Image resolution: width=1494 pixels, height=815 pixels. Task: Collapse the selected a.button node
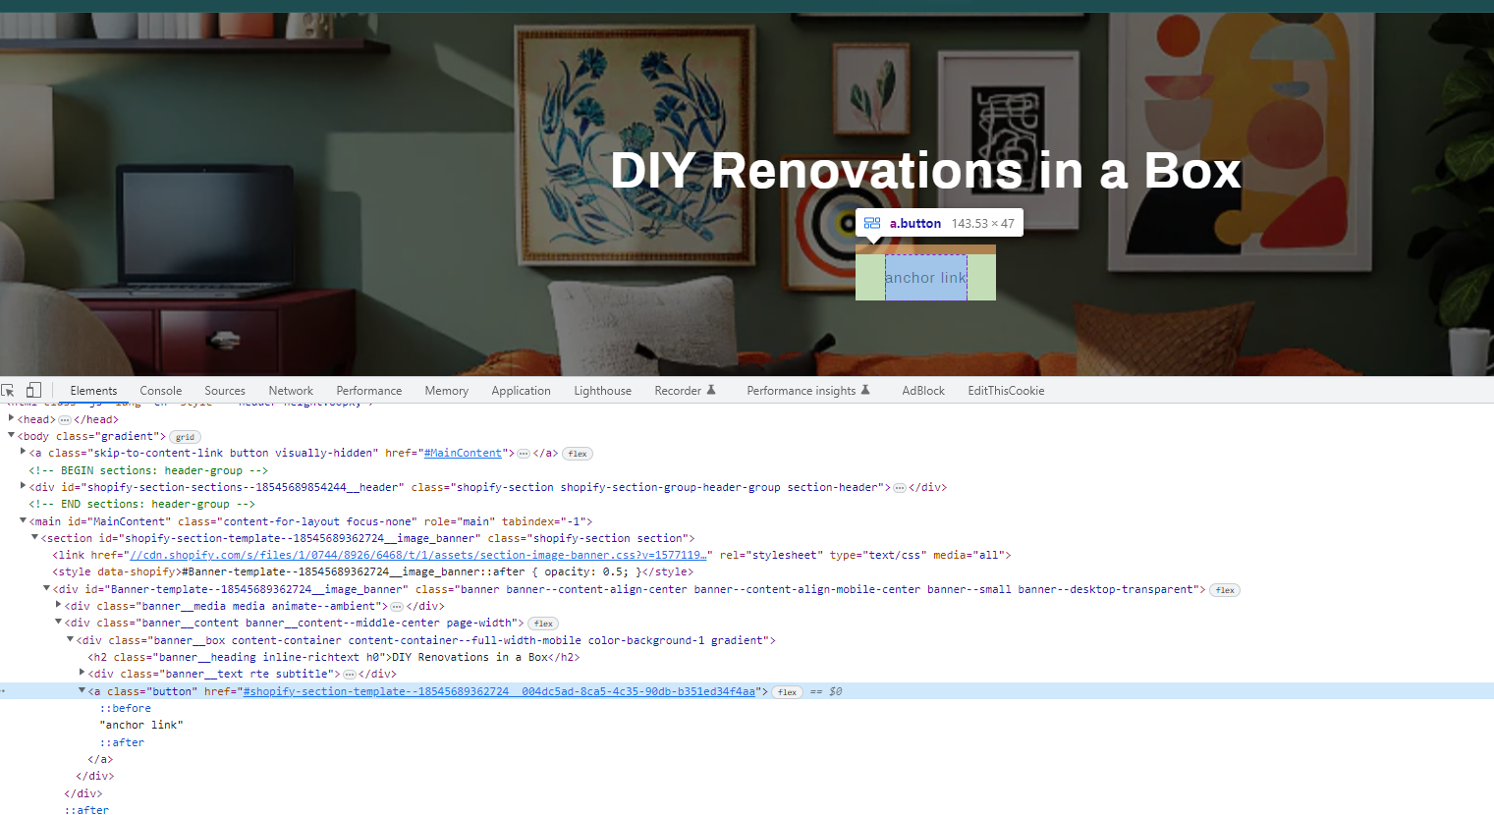(x=82, y=690)
